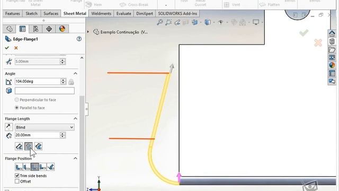Collapse the Flange Length section
Viewport: 339px width, 191px height.
[75, 118]
